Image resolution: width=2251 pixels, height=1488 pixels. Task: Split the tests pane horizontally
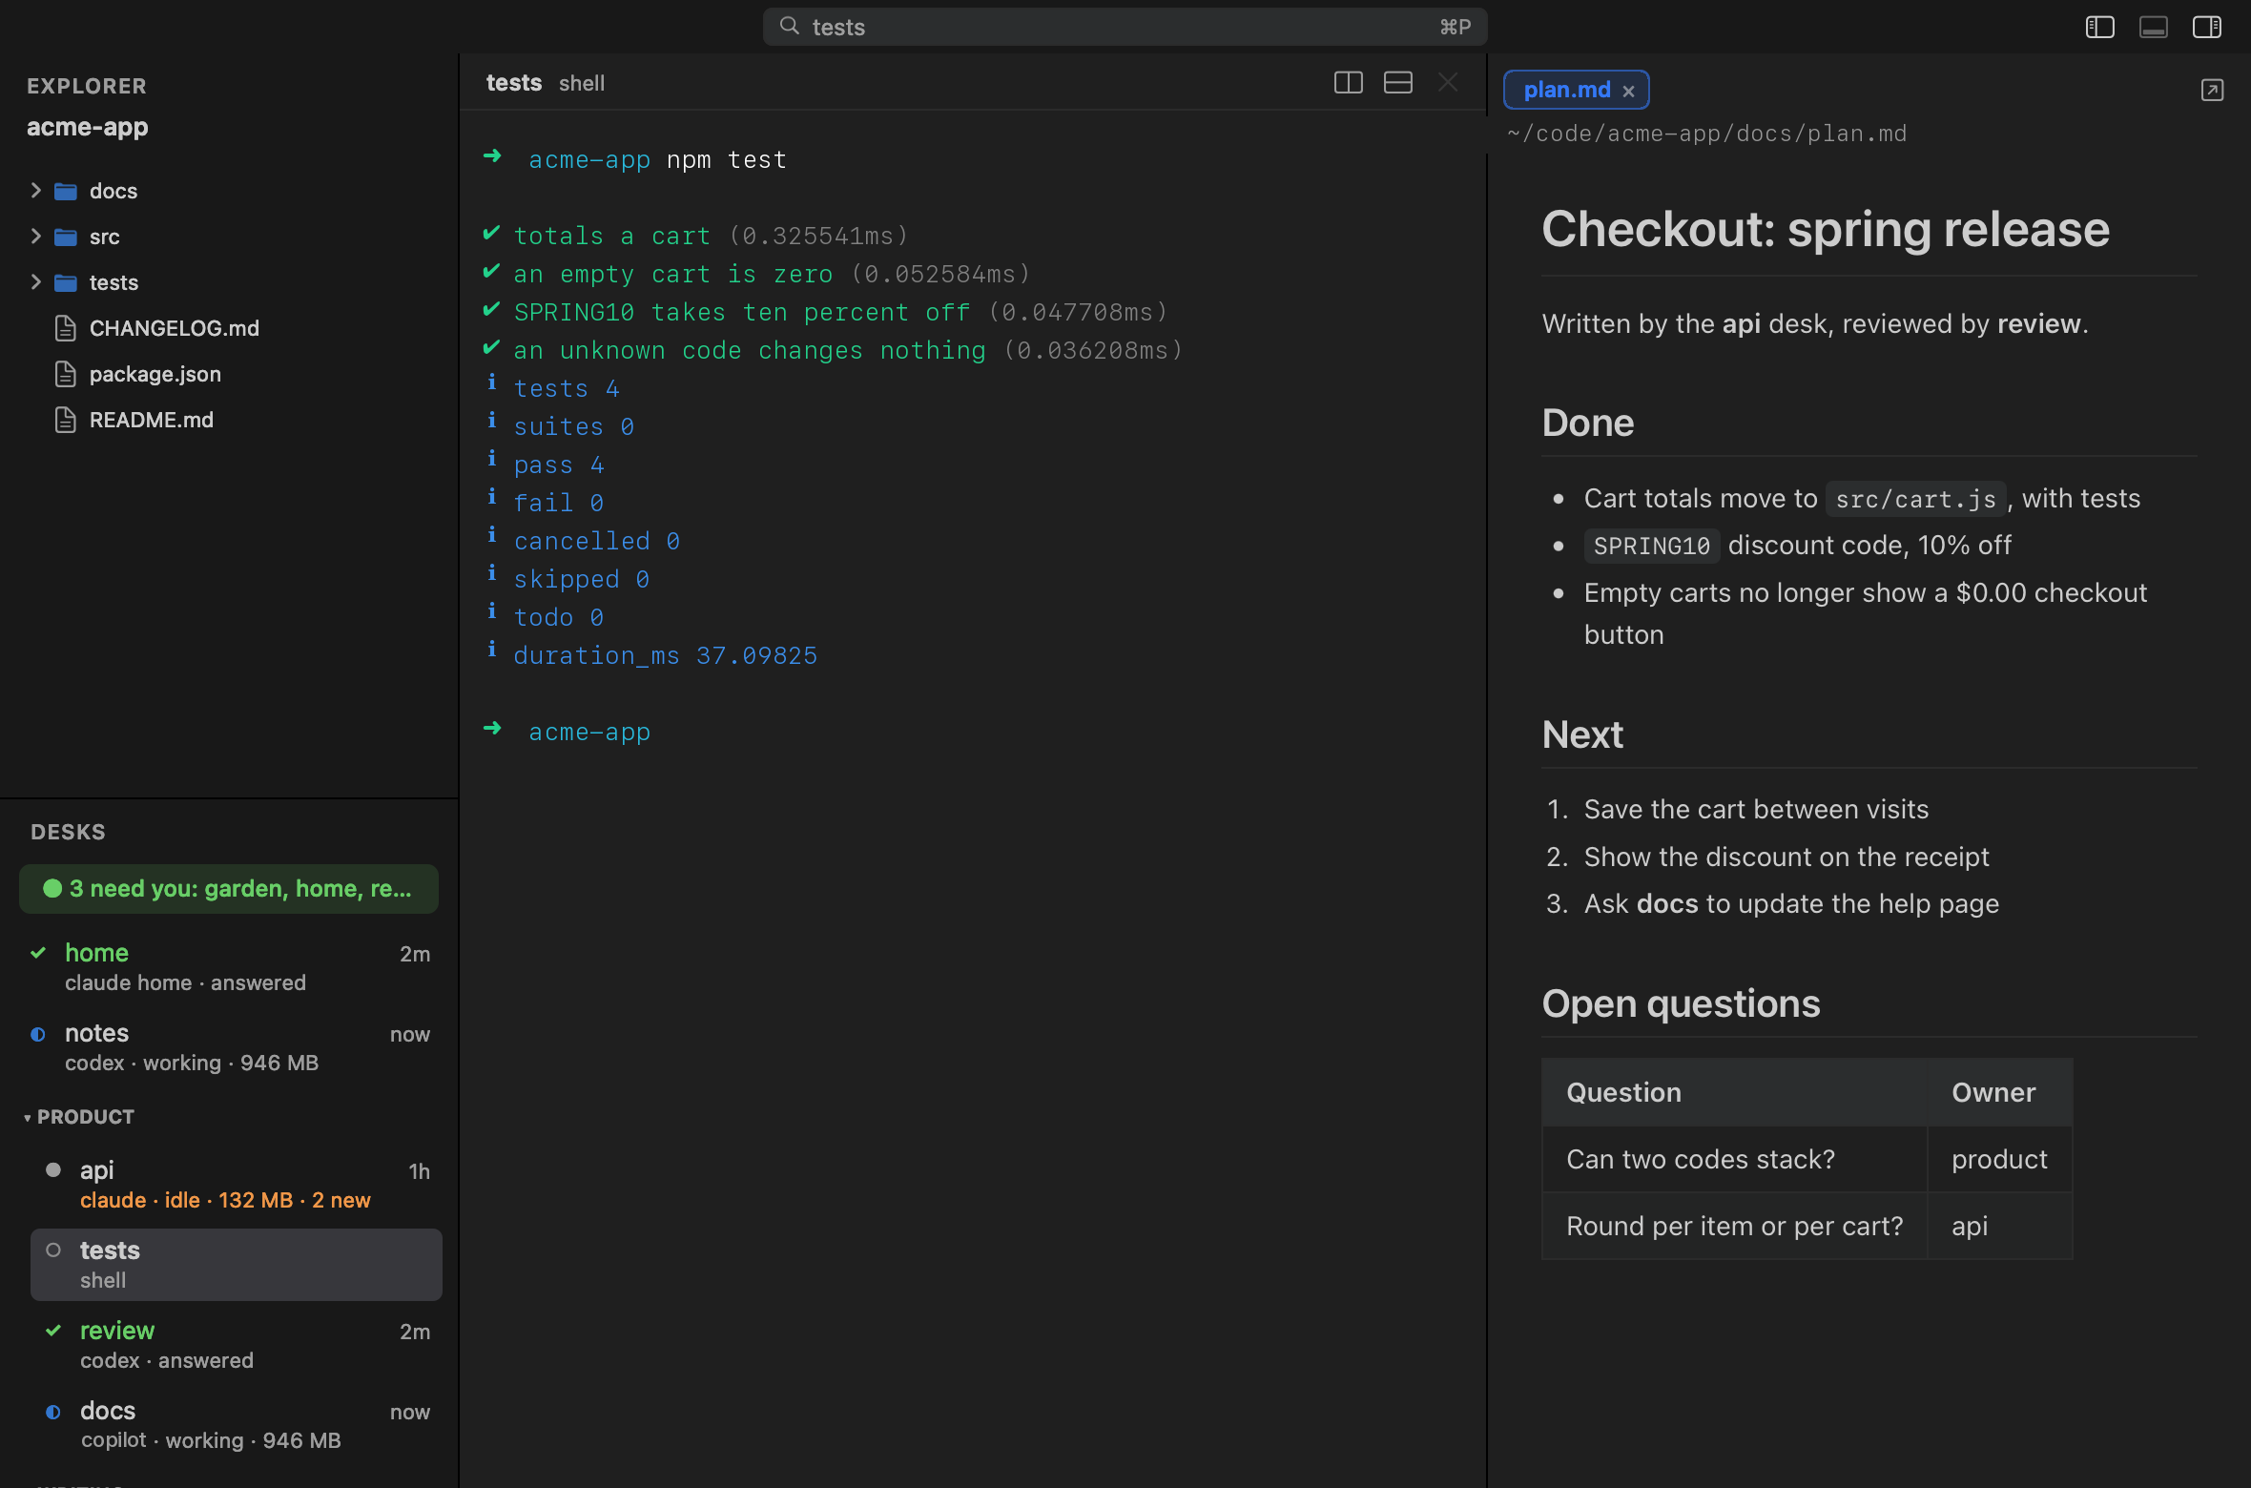[x=1397, y=83]
